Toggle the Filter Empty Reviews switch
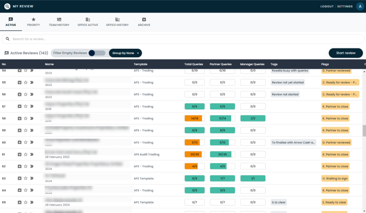The width and height of the screenshot is (366, 213). click(x=97, y=53)
